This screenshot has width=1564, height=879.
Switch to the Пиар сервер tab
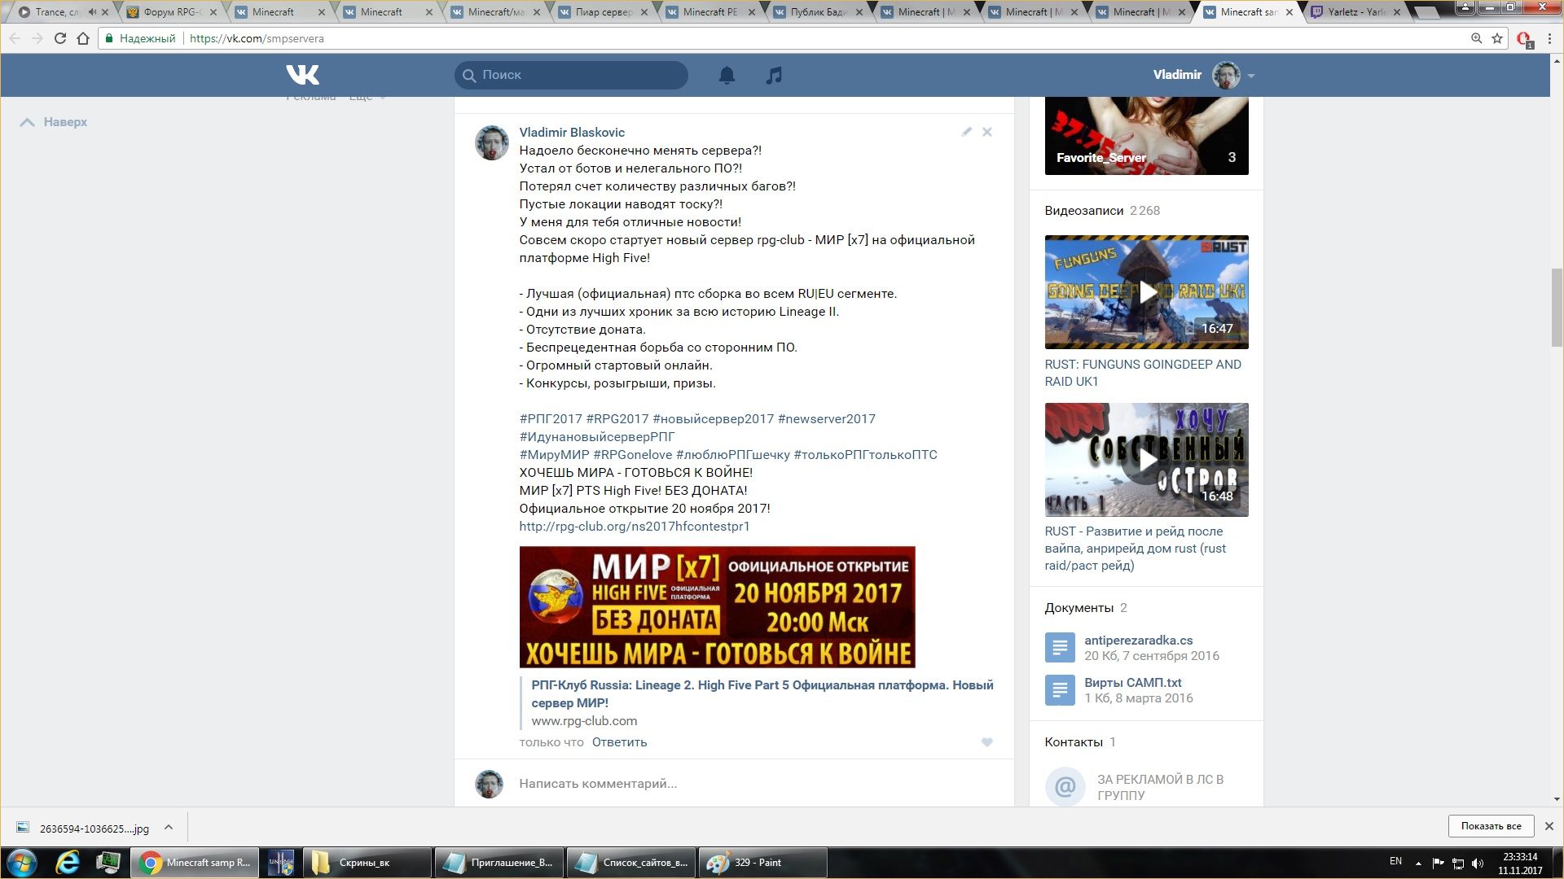[604, 12]
